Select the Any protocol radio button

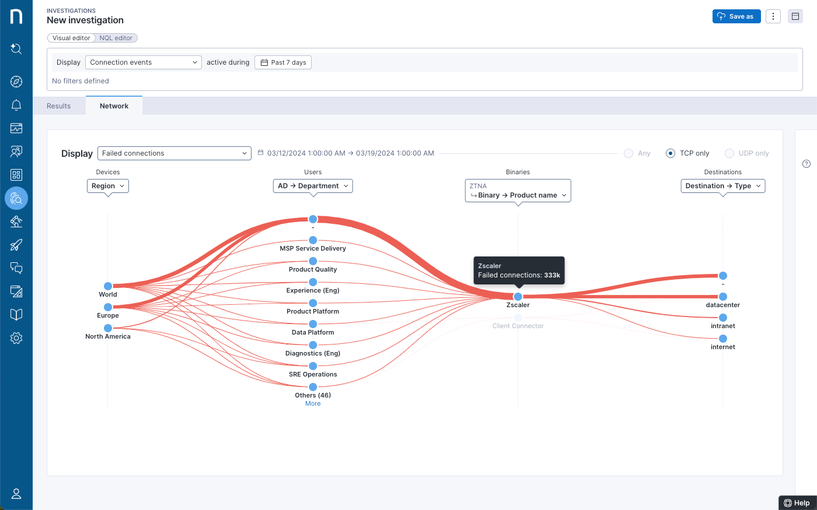click(629, 153)
